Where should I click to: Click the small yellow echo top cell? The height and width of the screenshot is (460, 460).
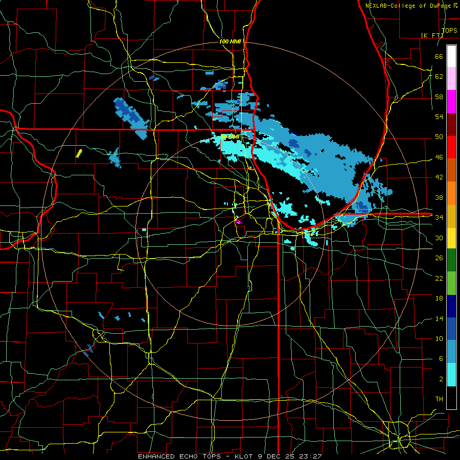coord(79,153)
